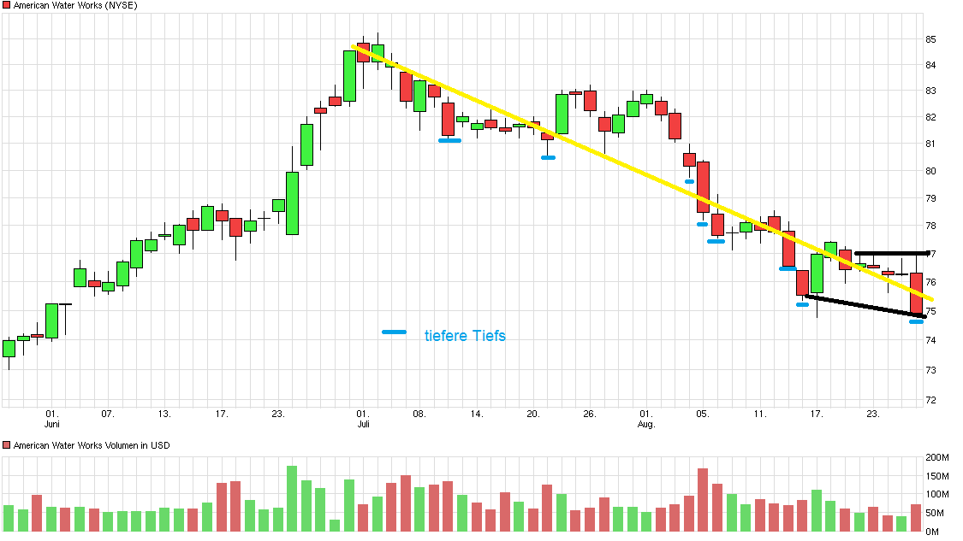963x541 pixels.
Task: Click a blue tiefere Tiefs marker below mid-July candle
Action: pos(451,139)
